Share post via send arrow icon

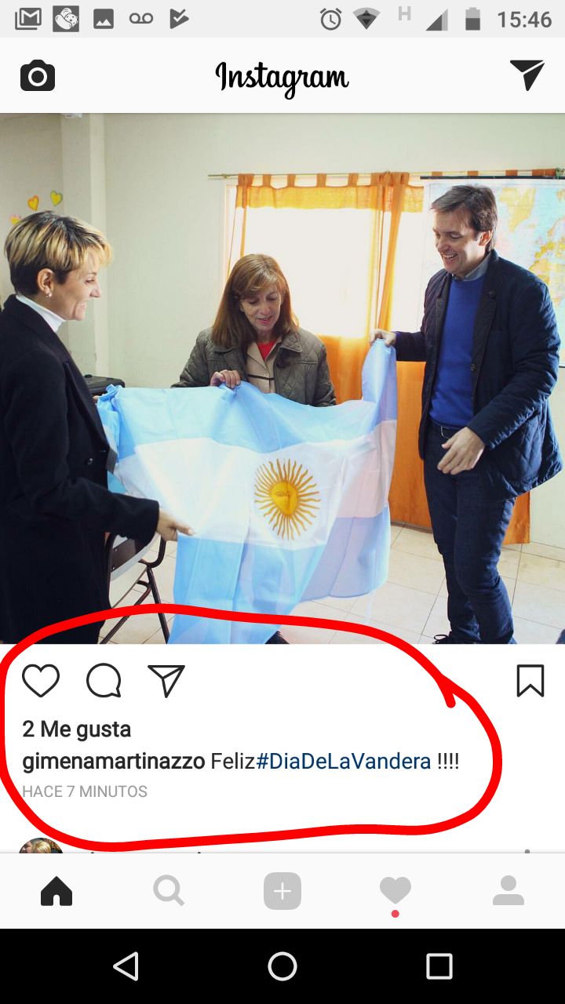[166, 681]
